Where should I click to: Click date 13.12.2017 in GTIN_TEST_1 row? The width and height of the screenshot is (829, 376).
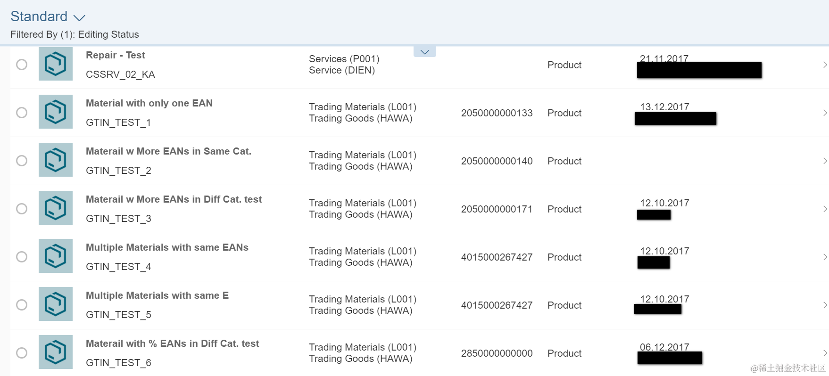pos(664,107)
